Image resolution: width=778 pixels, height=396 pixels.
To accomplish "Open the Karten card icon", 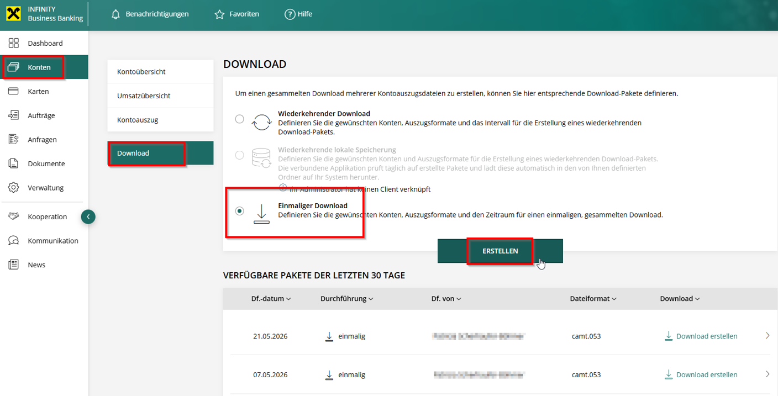I will [14, 91].
